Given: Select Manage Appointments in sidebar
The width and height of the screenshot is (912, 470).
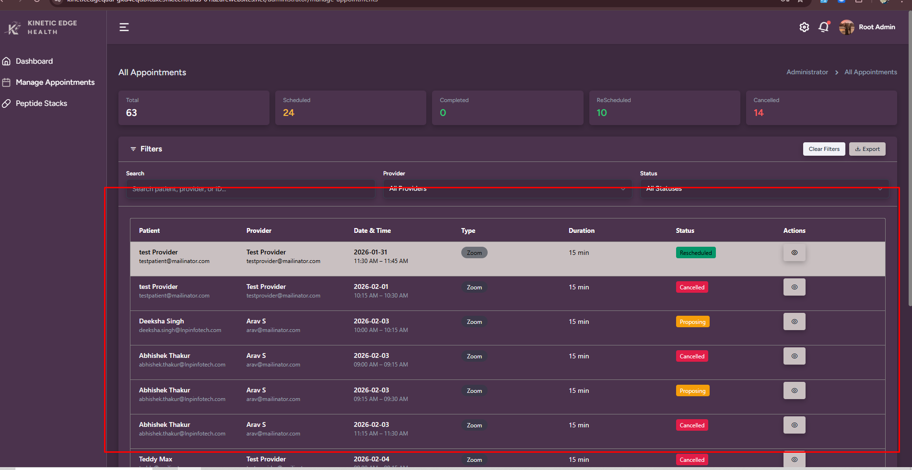Looking at the screenshot, I should (55, 82).
